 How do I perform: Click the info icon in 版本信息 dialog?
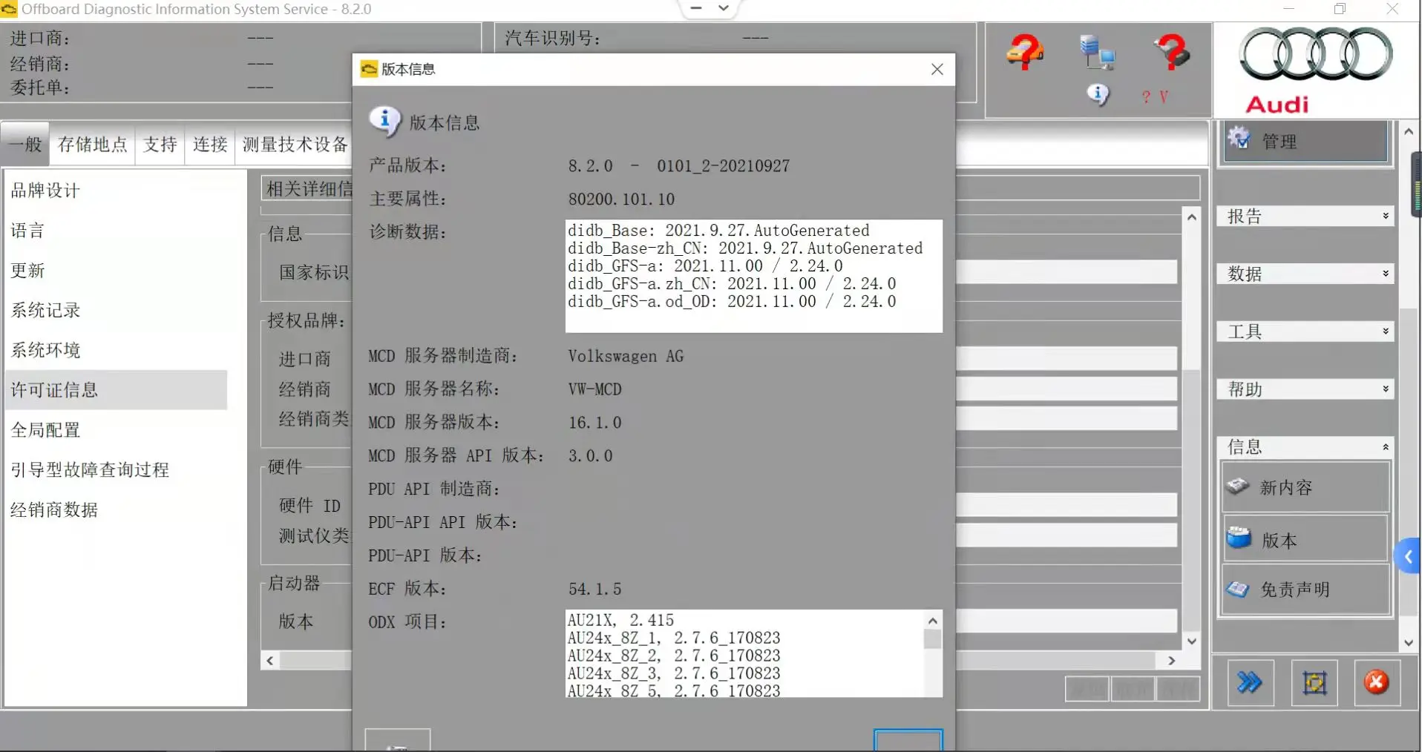(384, 121)
